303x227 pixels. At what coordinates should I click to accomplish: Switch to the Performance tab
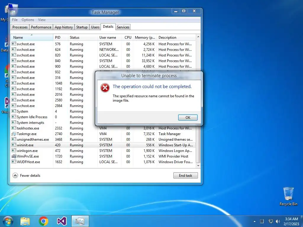click(41, 27)
